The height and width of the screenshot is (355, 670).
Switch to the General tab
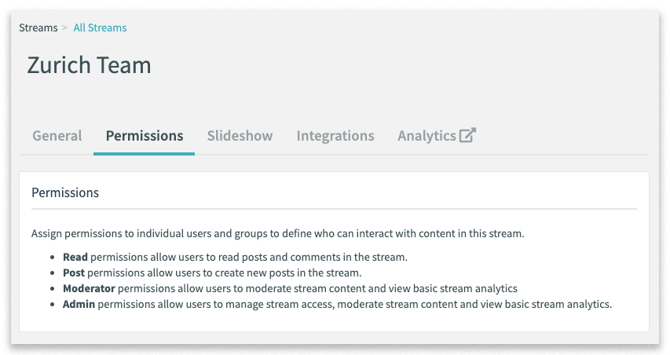pyautogui.click(x=57, y=136)
